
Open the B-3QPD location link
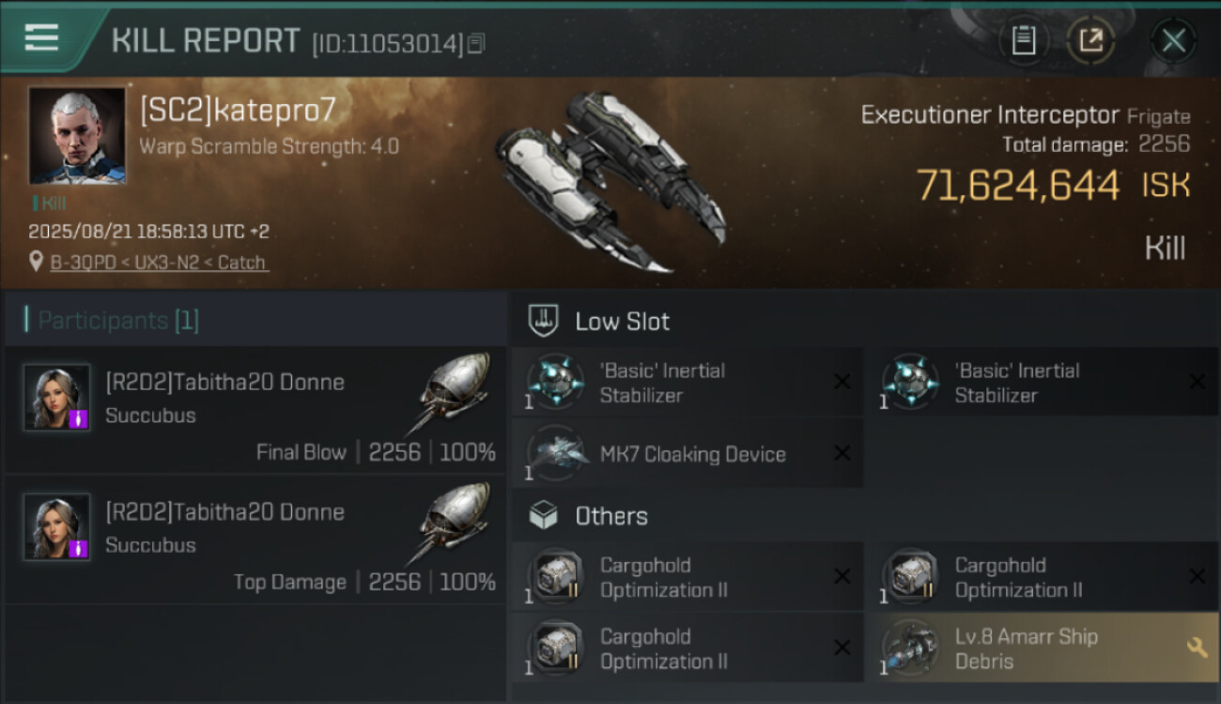(x=159, y=263)
